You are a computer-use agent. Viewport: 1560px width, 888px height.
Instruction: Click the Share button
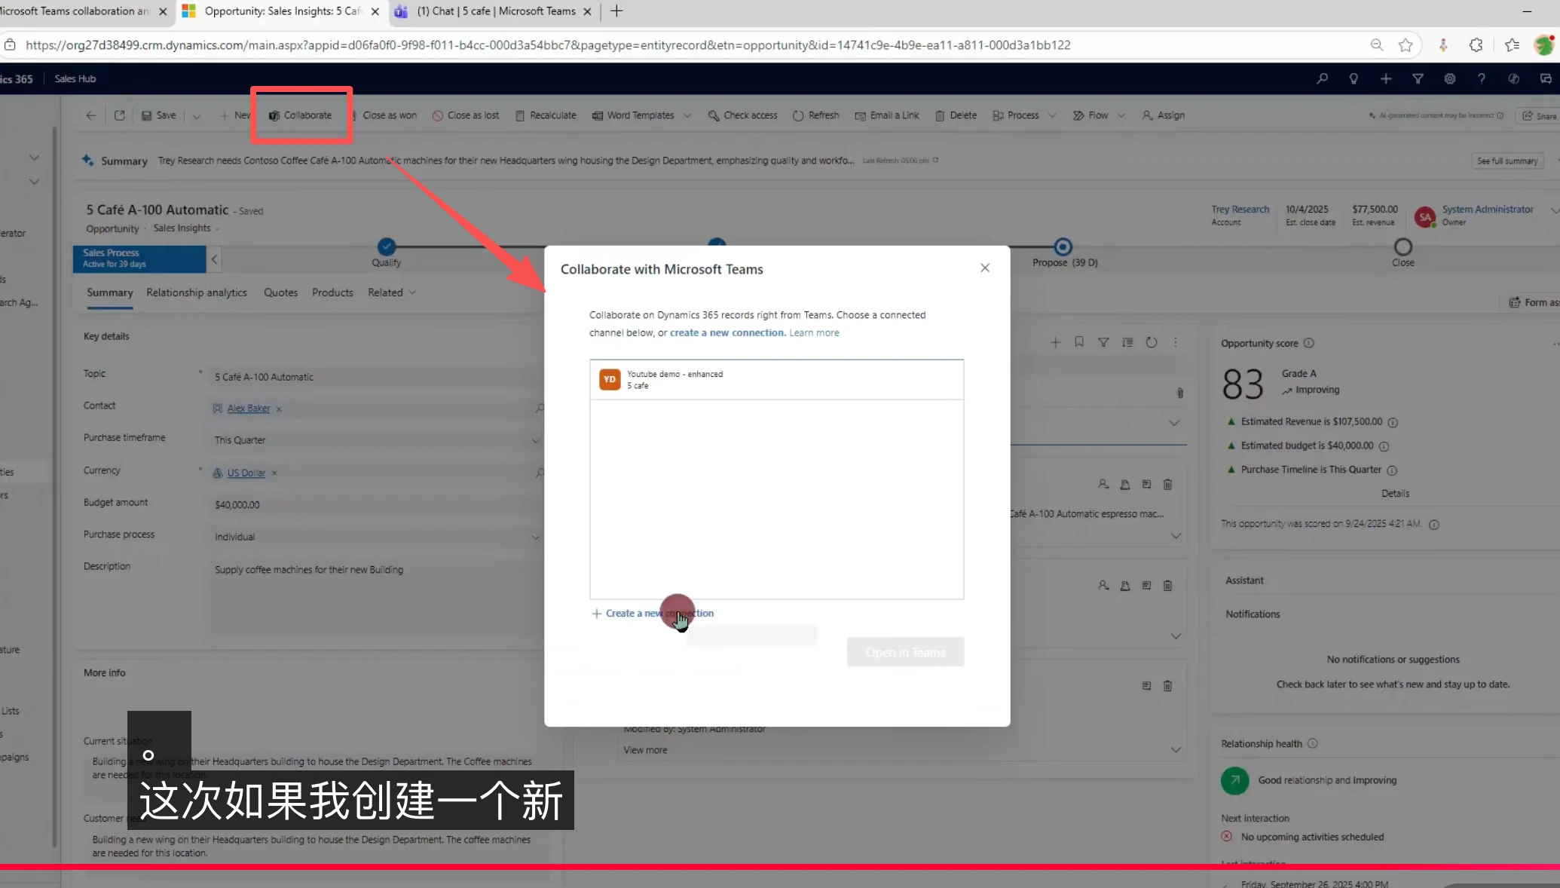point(1539,115)
